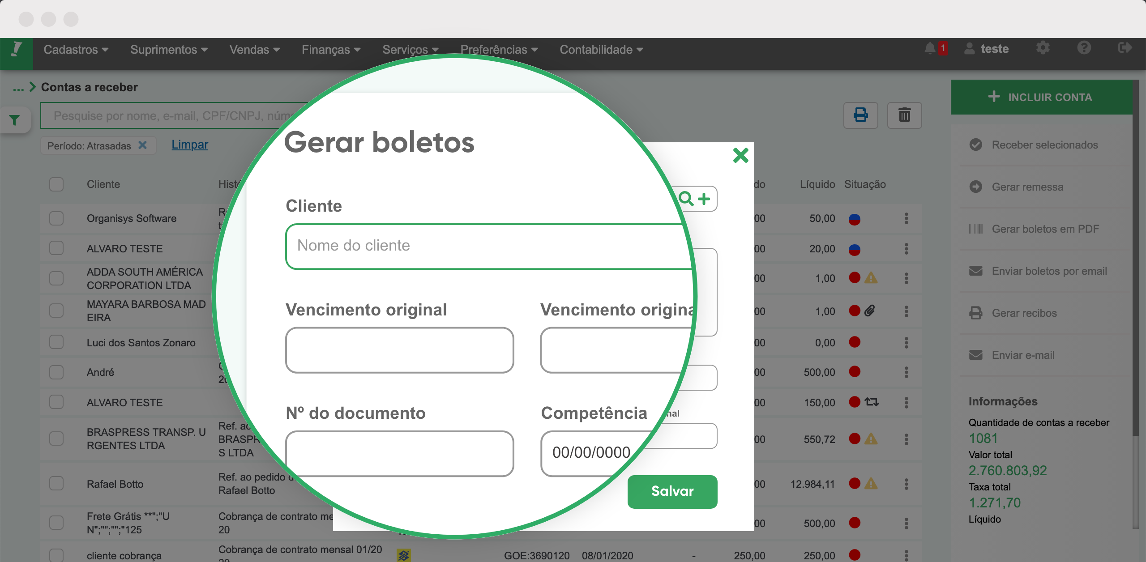Open the help question mark icon
The width and height of the screenshot is (1146, 562).
point(1084,48)
